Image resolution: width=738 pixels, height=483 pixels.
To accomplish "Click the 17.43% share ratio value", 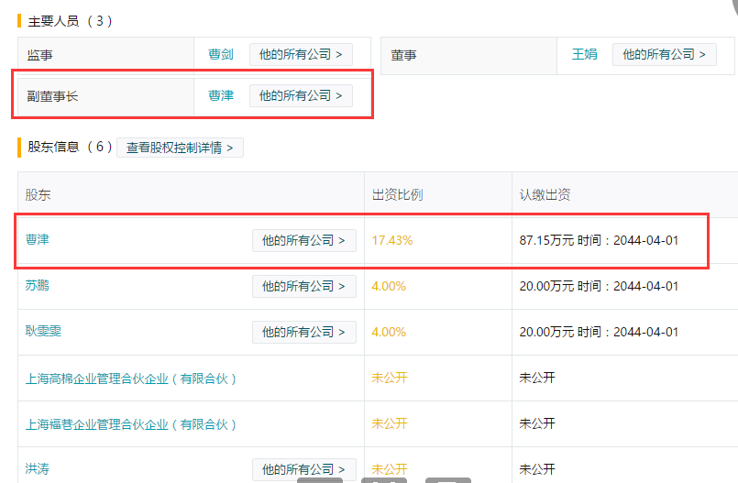I will point(392,241).
